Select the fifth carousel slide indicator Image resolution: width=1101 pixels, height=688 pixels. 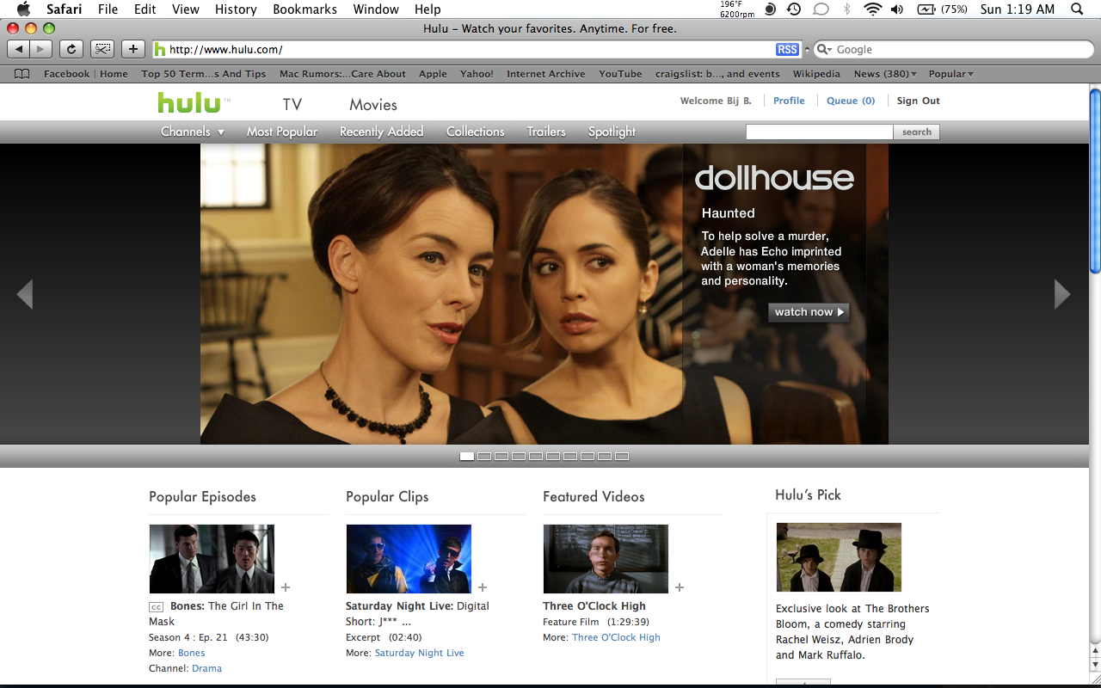536,457
